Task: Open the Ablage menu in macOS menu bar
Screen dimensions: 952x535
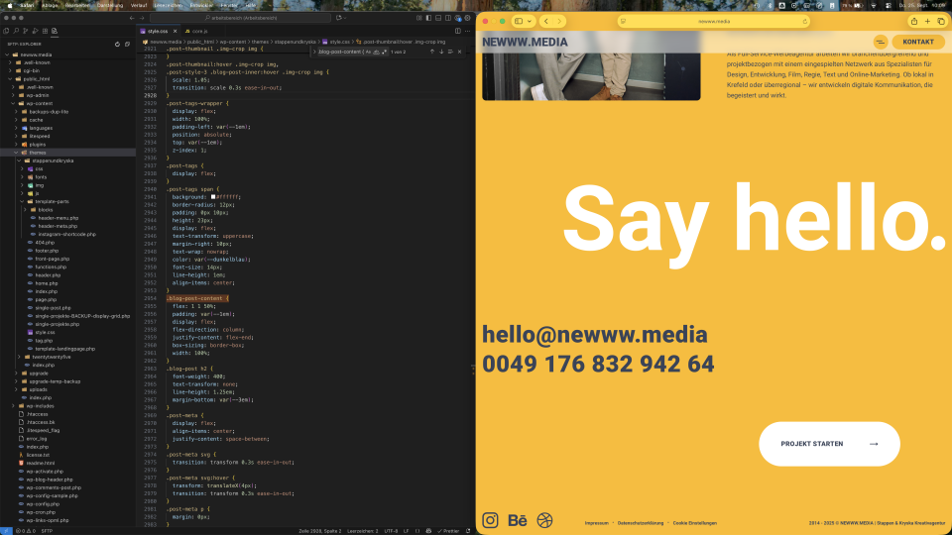Action: pos(50,5)
